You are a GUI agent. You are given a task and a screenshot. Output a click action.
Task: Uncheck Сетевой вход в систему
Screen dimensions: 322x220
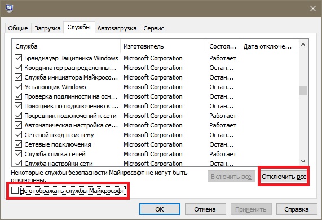pyautogui.click(x=18, y=135)
